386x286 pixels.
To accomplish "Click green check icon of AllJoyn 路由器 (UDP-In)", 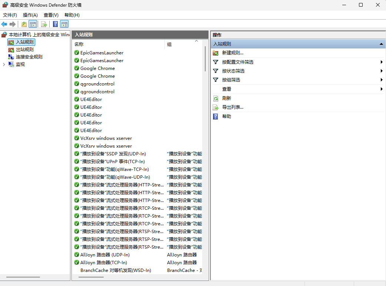I will [77, 255].
